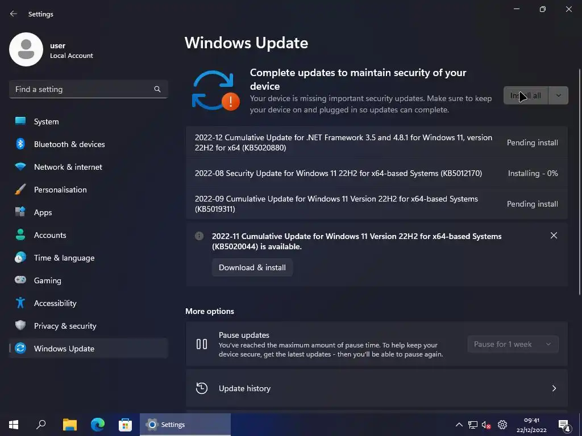
Task: Click the Time & language globe icon
Action: (x=20, y=257)
